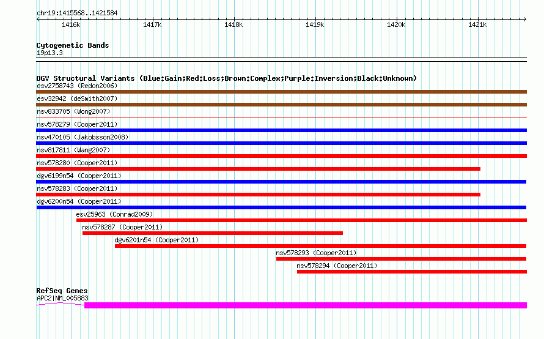The image size is (544, 339).
Task: Click the dgv6199n54 (Cooper2011) label
Action: click(79, 176)
